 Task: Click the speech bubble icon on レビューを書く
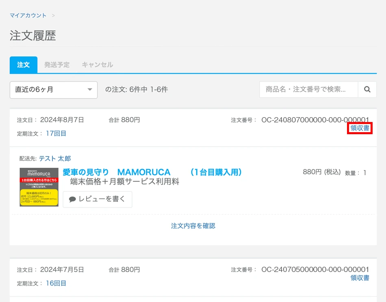pos(72,199)
